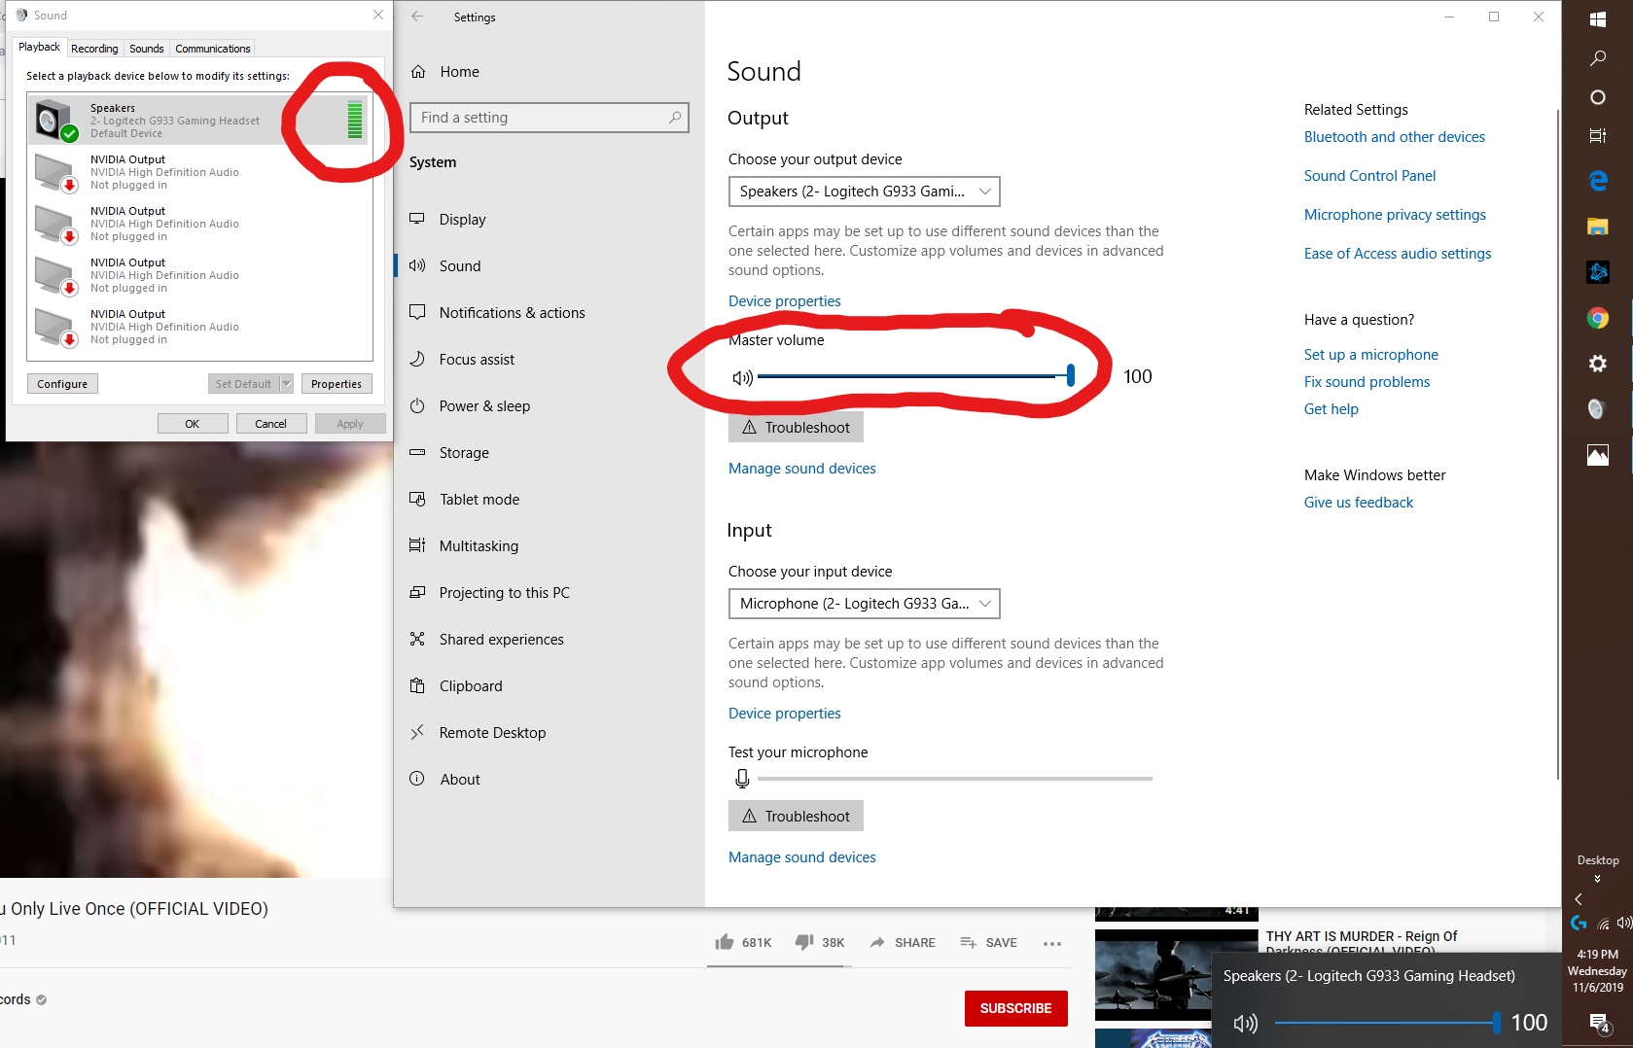
Task: Open Microsoft Edge from the taskbar
Action: 1597,181
